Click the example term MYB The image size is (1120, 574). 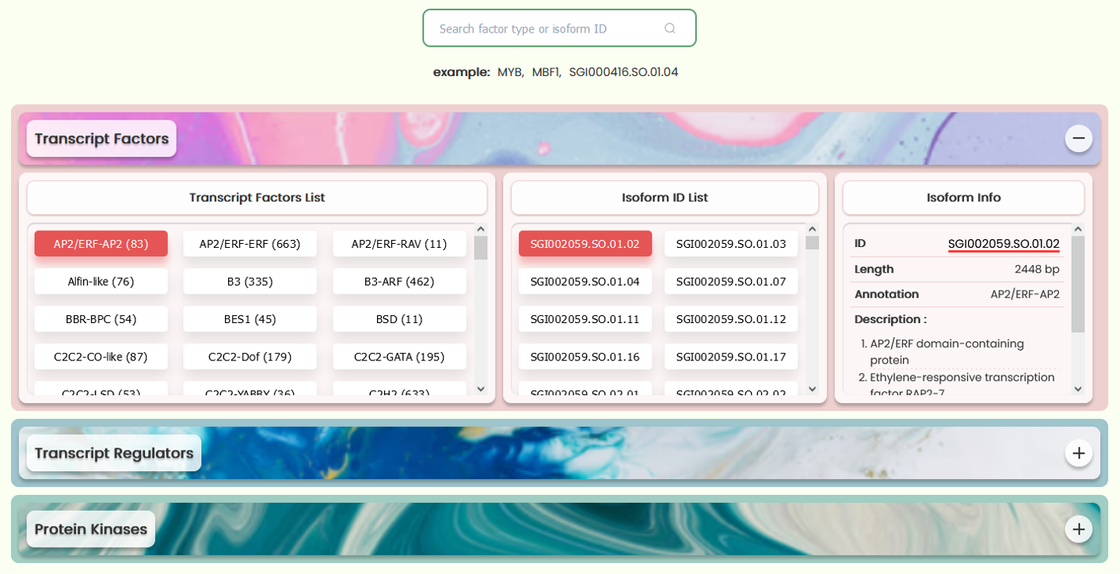[x=510, y=72]
